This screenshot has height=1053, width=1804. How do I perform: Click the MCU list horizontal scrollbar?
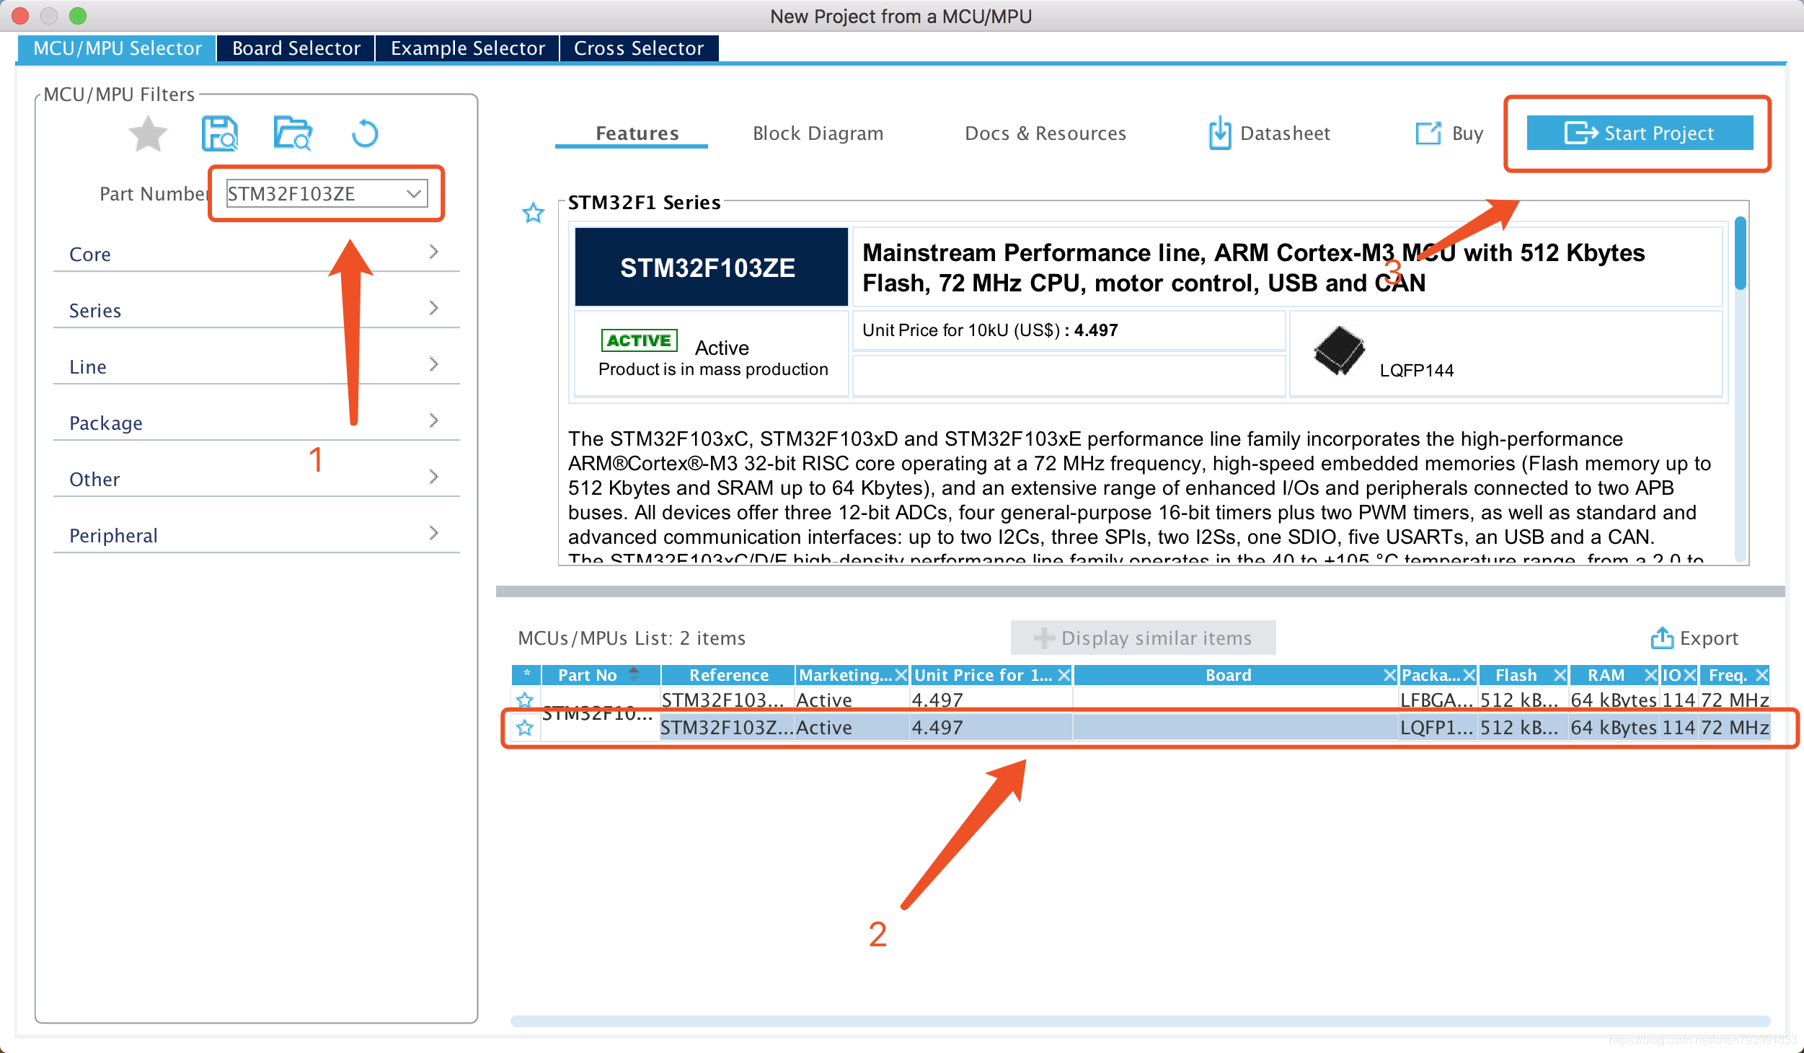pyautogui.click(x=1140, y=1021)
